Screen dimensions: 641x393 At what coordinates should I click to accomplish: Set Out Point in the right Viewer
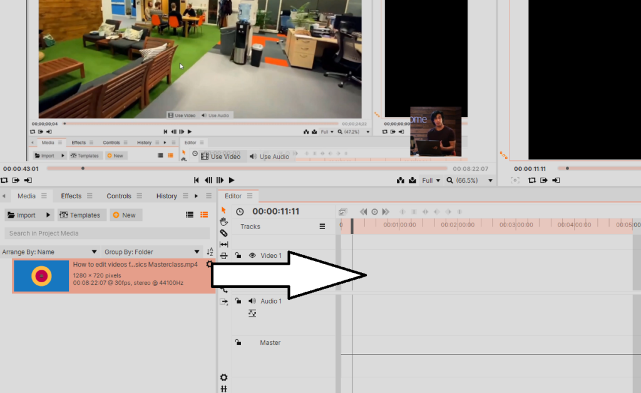(556, 180)
